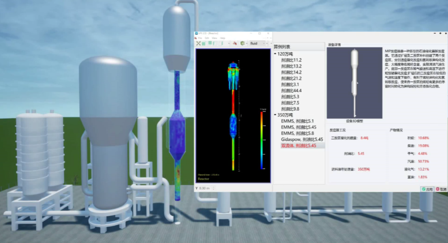Click the crossed-axes icon in VPE toolbar
Viewport: 448px width, 243px height.
point(199,43)
